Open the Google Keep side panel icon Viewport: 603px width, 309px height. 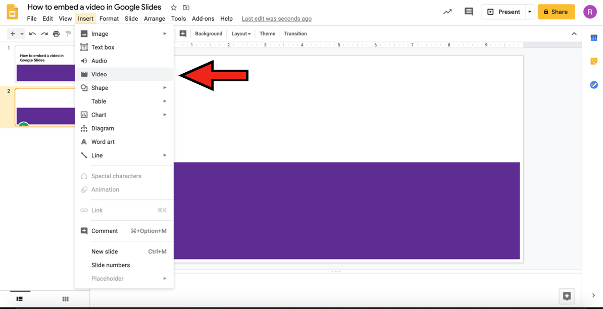click(x=594, y=61)
